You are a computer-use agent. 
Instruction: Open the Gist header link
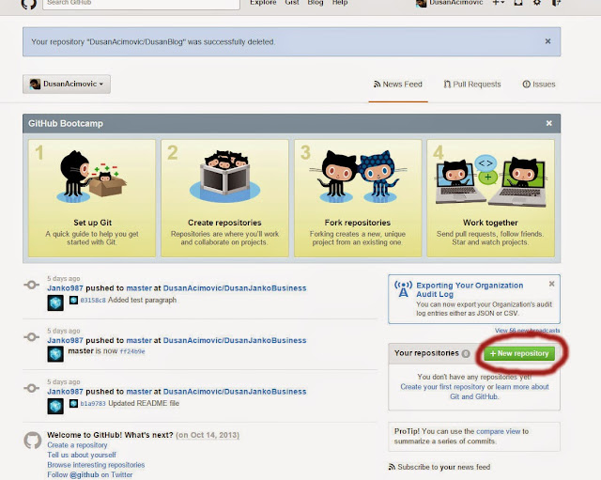292,3
